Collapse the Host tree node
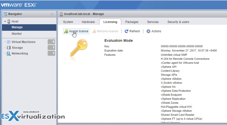Screen dimensions: 227x125 (5, 21)
